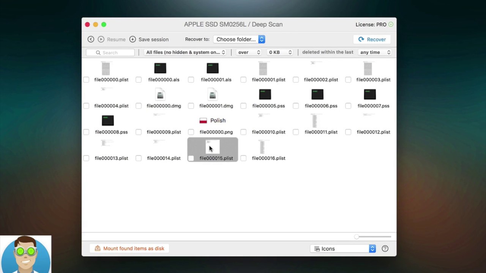The width and height of the screenshot is (486, 273).
Task: Click the file000014.plist file name
Action: coord(164,158)
